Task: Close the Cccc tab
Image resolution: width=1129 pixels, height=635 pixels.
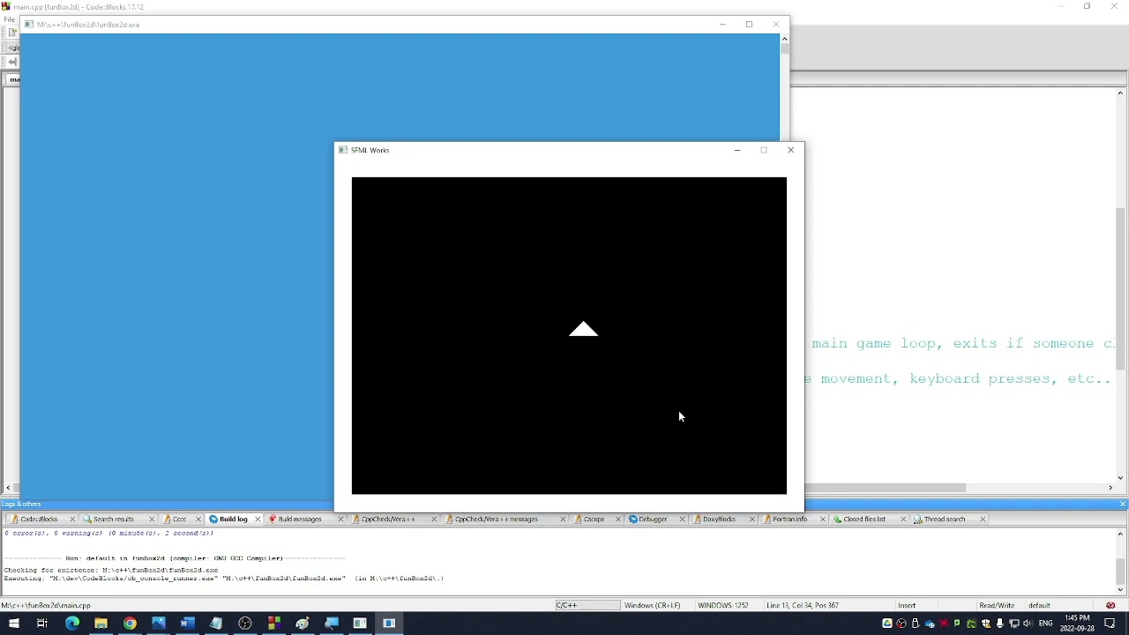Action: click(199, 519)
